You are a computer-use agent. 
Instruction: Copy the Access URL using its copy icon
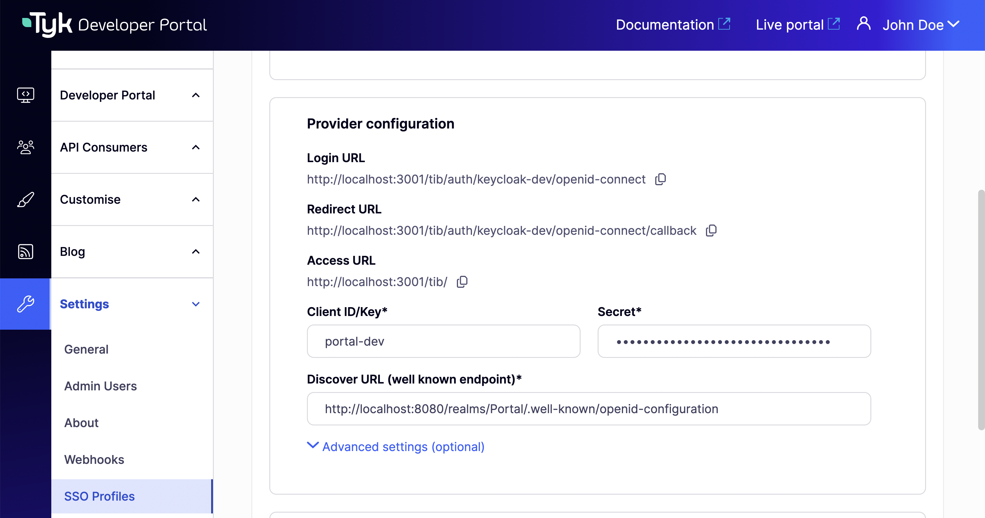click(x=462, y=281)
